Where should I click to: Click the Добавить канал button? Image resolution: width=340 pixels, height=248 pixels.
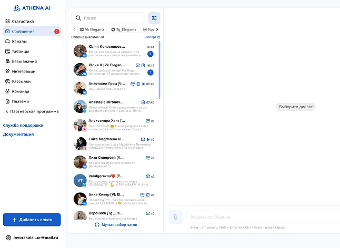[32, 219]
